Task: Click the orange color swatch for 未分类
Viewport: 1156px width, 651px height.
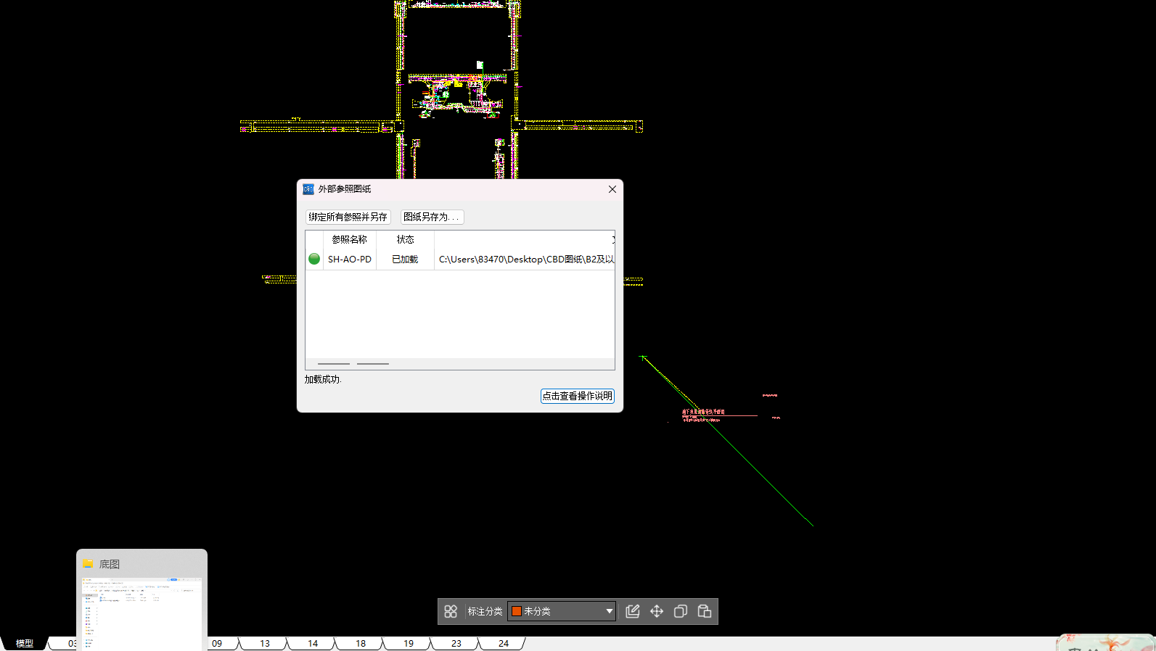Action: point(517,611)
